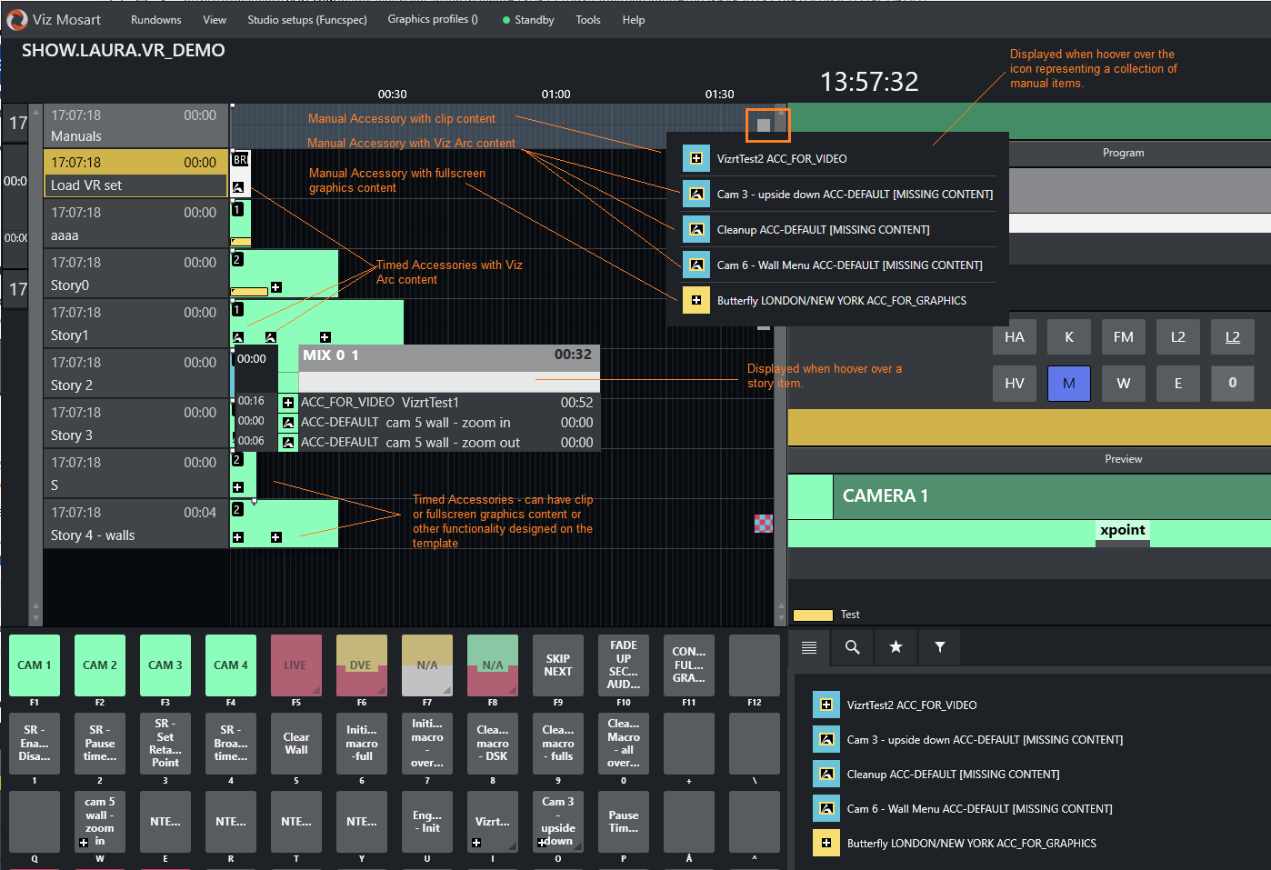Click the manual items collection icon in Manuals row
Image resolution: width=1271 pixels, height=870 pixels.
(x=764, y=125)
